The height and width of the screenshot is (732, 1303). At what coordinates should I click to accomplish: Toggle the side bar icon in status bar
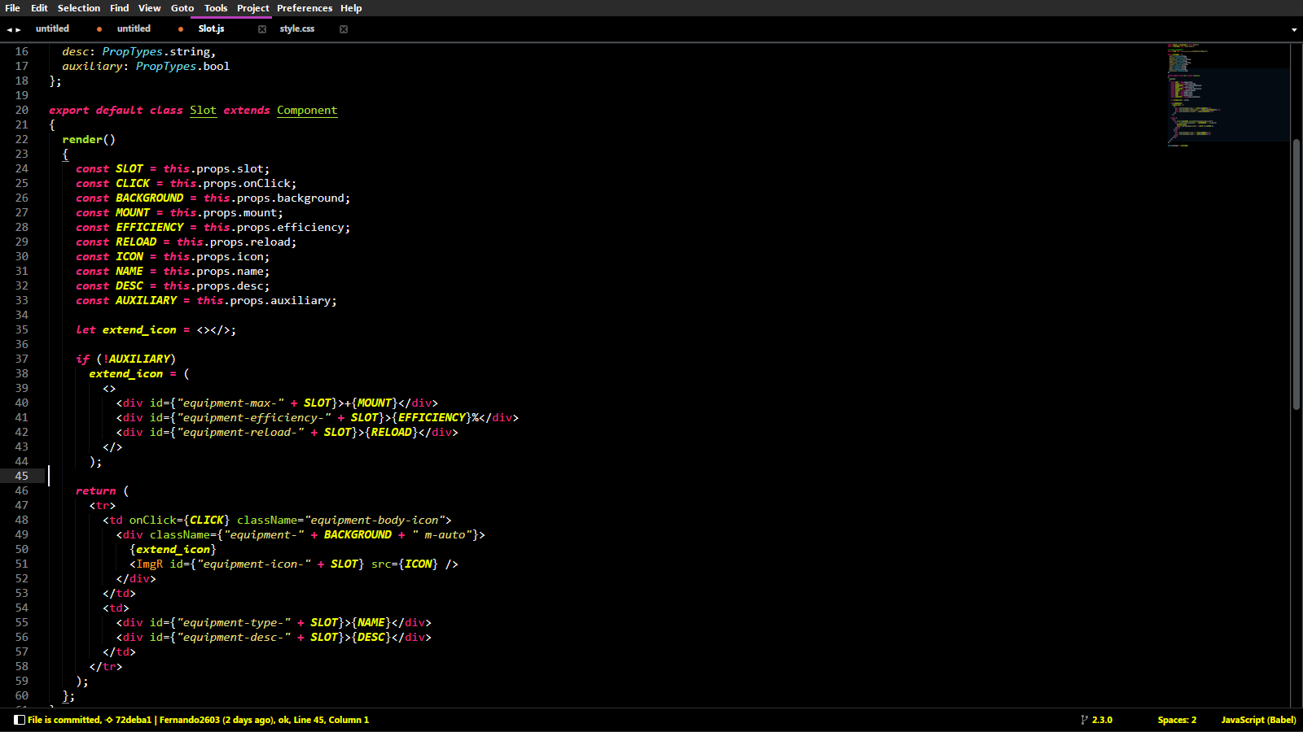pos(20,720)
